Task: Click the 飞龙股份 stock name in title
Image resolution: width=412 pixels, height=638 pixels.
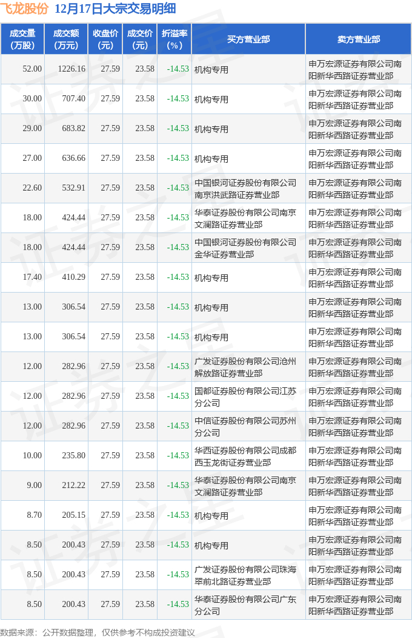Action: [x=24, y=9]
